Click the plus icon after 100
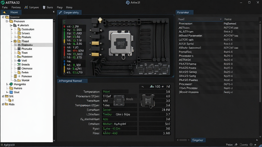This screenshot has width=262, height=147. [163, 87]
